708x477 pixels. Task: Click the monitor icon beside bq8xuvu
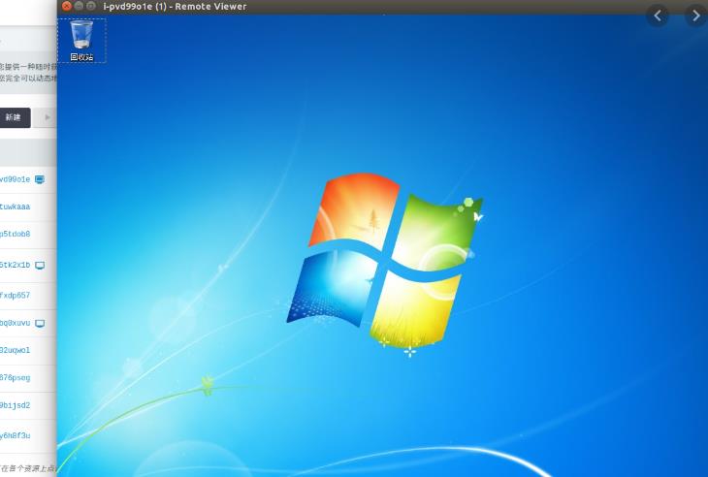click(x=40, y=323)
